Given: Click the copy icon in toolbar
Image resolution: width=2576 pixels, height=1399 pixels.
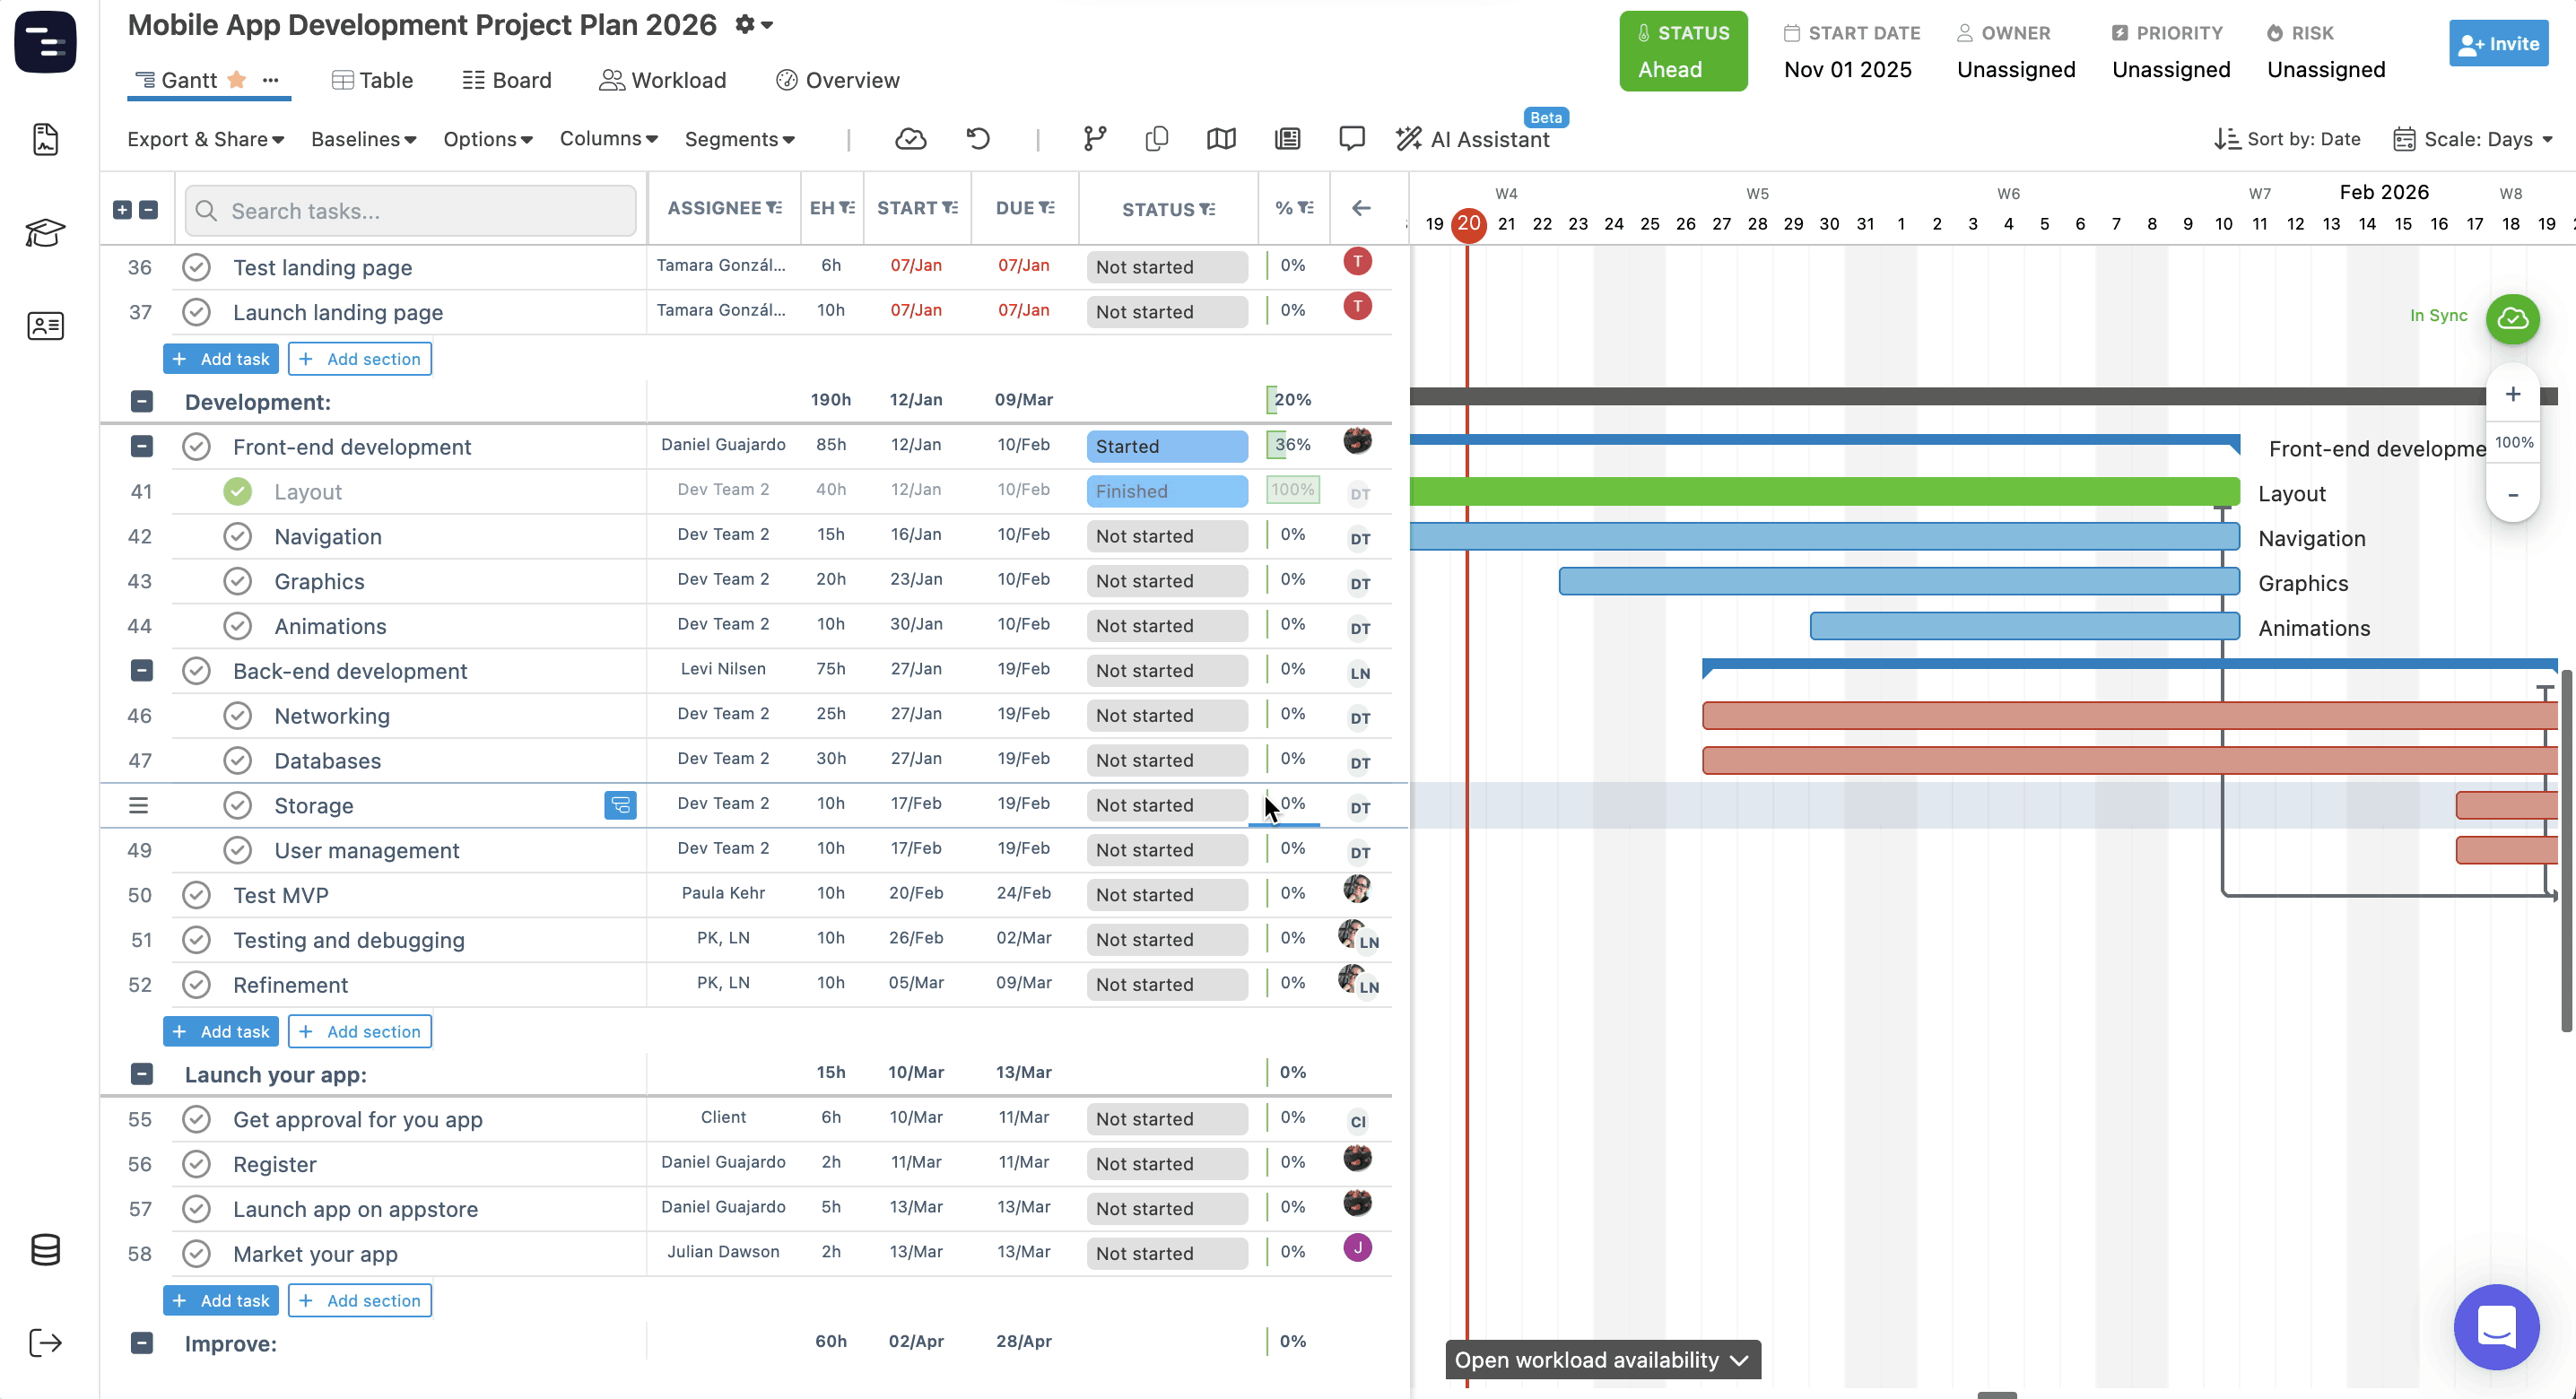Looking at the screenshot, I should click(1157, 139).
